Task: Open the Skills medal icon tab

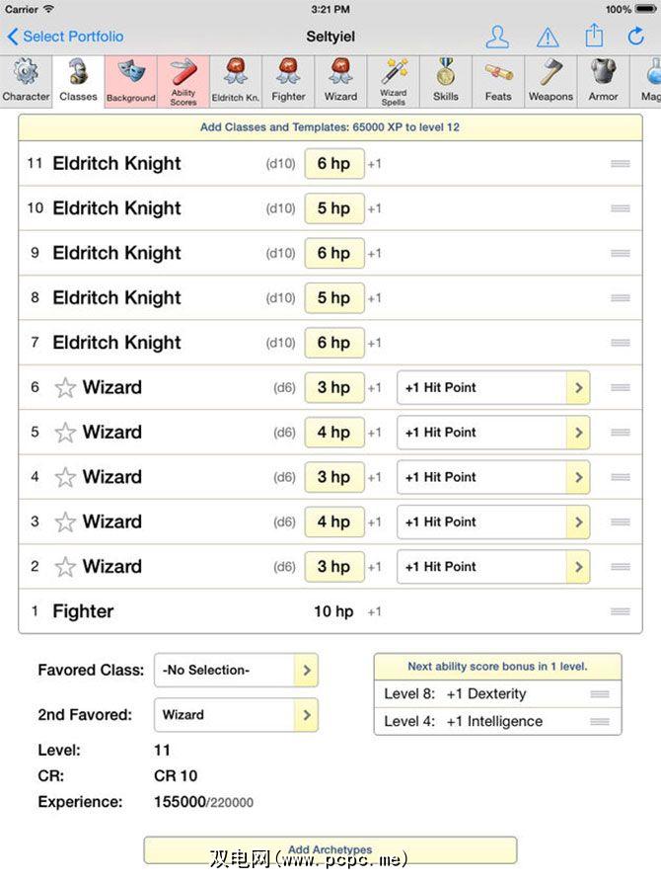Action: coord(445,80)
